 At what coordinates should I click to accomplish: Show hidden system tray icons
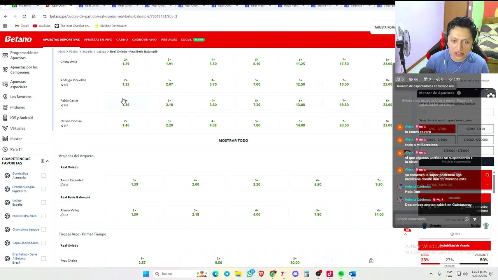click(431, 274)
